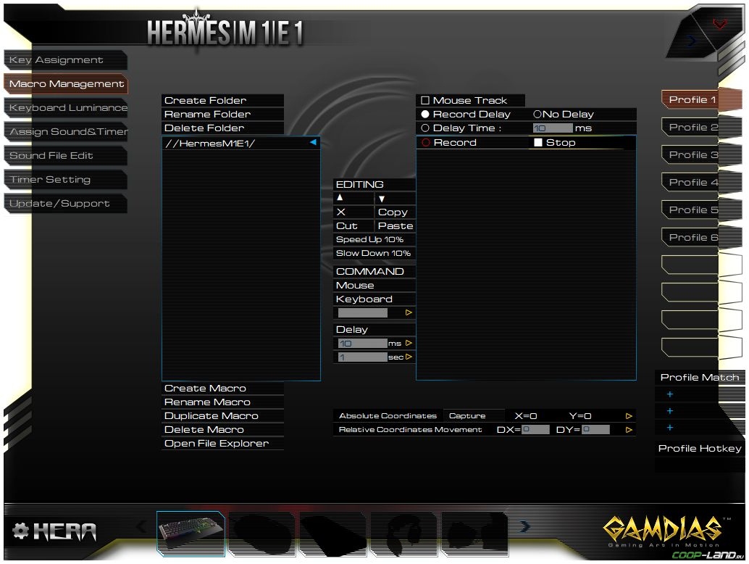Click Delete Folder button

[222, 128]
